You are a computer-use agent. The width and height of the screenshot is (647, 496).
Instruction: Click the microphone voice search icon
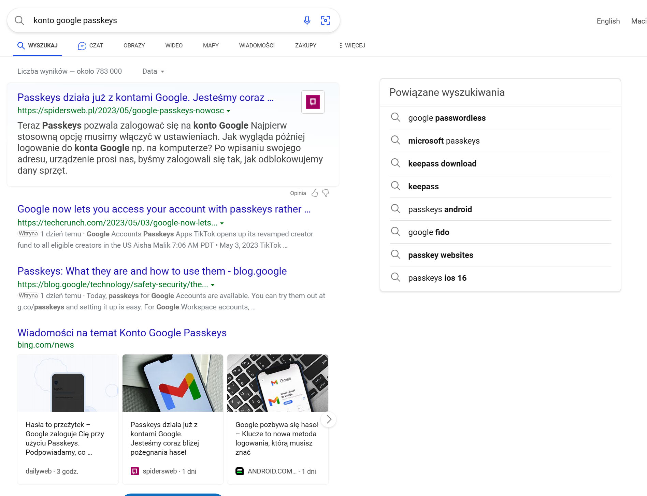(x=307, y=20)
